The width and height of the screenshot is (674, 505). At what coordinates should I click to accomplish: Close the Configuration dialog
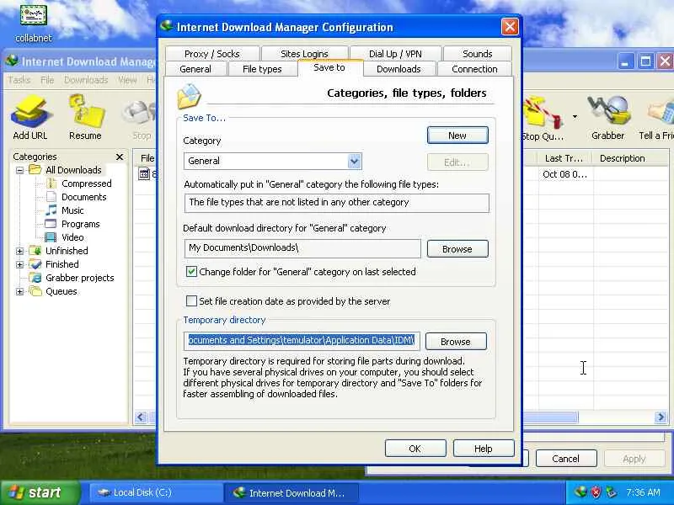pos(510,27)
